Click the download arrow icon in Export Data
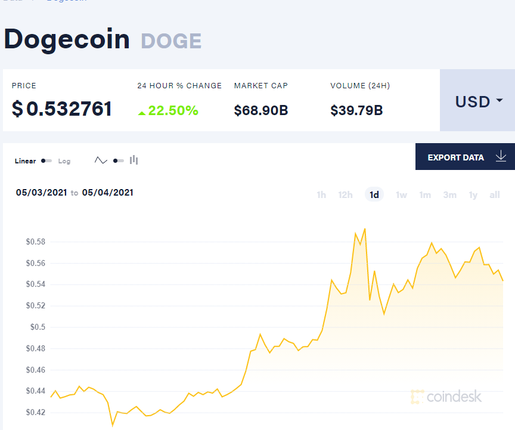The height and width of the screenshot is (430, 515). point(501,156)
